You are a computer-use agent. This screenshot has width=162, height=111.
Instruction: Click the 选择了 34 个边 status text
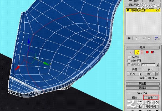pyautogui.click(x=148, y=78)
